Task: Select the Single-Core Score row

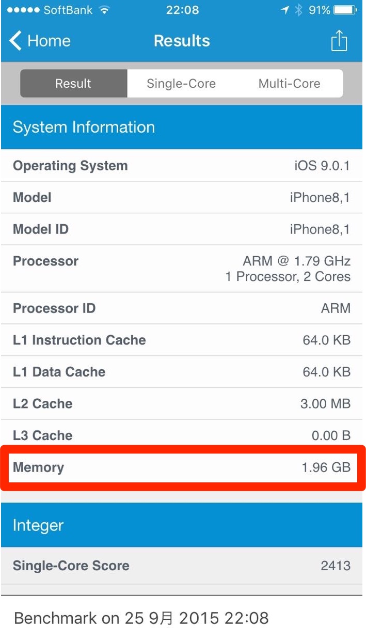Action: 183,566
